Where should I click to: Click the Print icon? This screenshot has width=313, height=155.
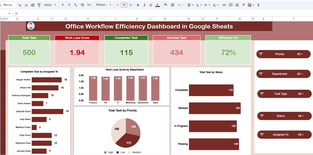[33, 5]
